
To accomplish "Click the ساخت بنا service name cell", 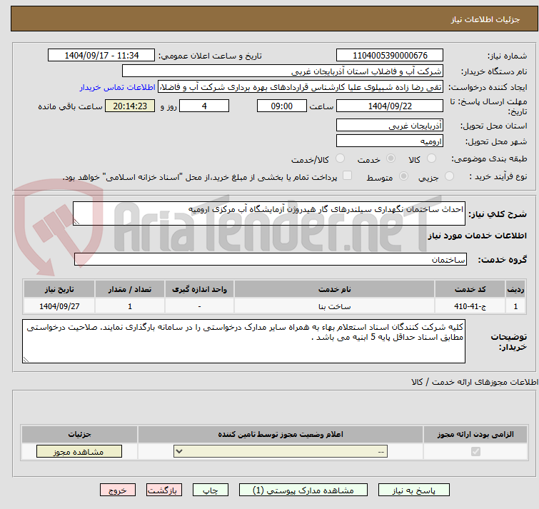I will 335,306.
